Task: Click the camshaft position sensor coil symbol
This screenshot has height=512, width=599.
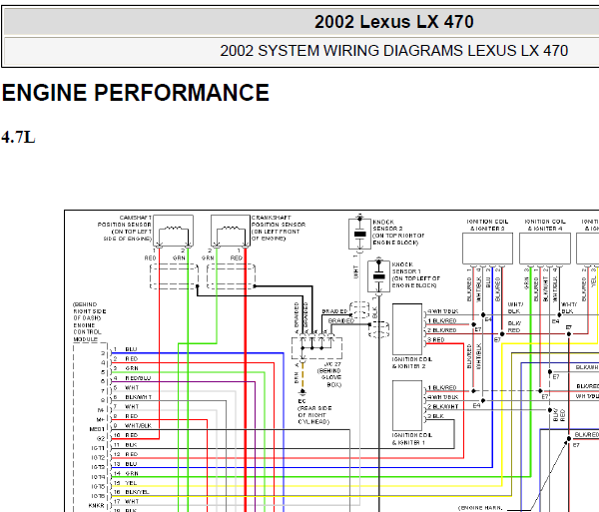Action: coord(173,231)
